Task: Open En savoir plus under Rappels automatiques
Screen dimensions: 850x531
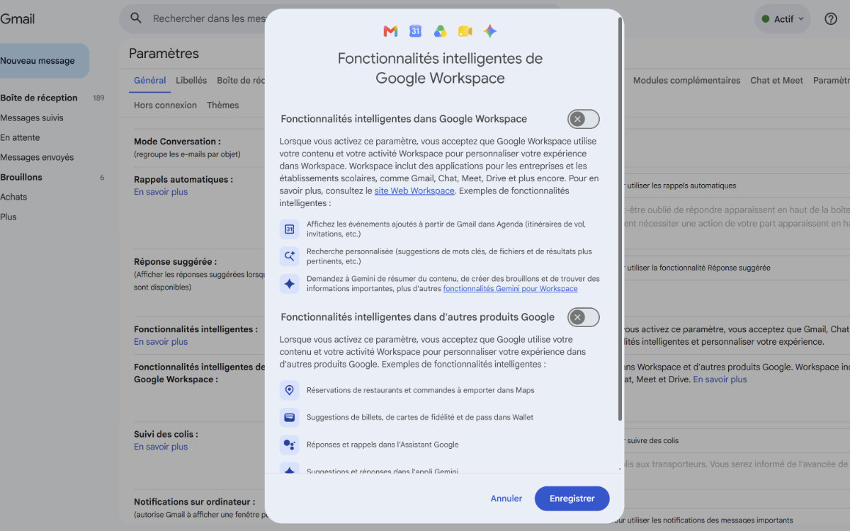Action: point(161,192)
